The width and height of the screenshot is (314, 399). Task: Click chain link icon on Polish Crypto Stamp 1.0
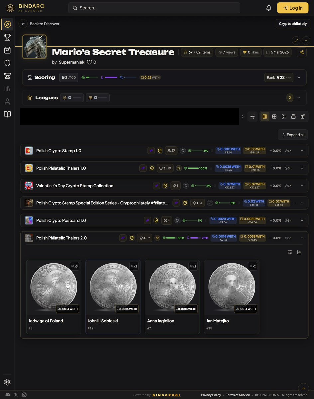(x=151, y=151)
